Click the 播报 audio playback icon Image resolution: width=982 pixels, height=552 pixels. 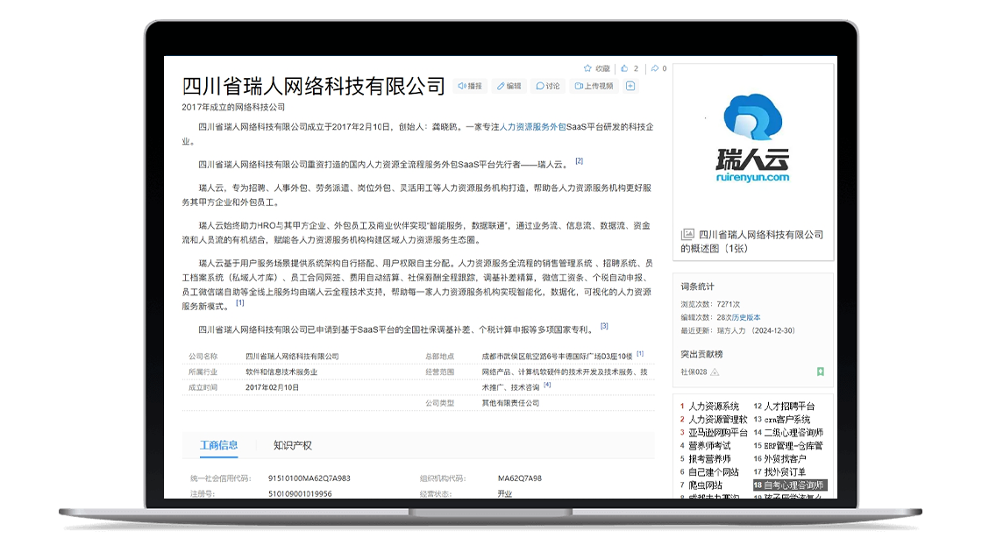462,86
